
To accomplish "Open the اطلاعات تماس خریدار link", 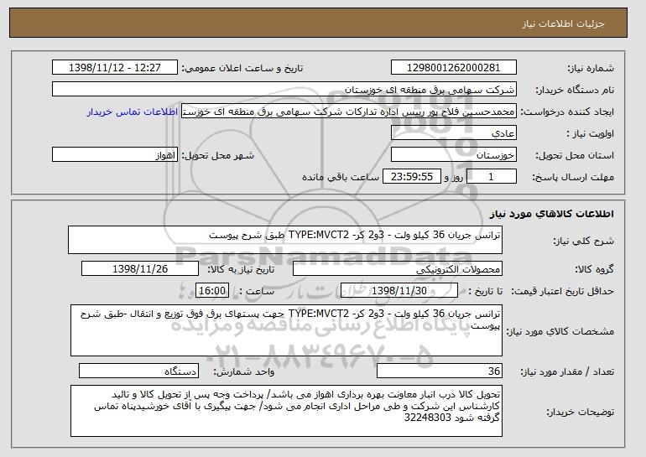I will pyautogui.click(x=133, y=112).
